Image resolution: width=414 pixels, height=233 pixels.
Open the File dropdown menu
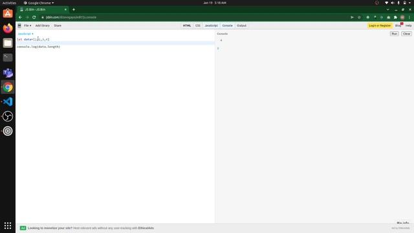point(27,26)
